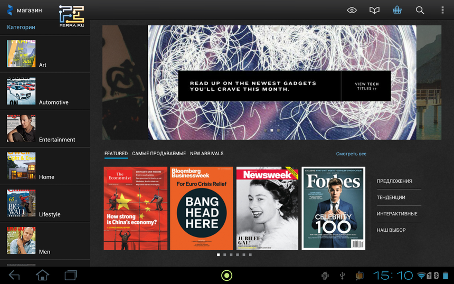Tap the Android debug notification icon
Image resolution: width=454 pixels, height=284 pixels.
point(325,276)
